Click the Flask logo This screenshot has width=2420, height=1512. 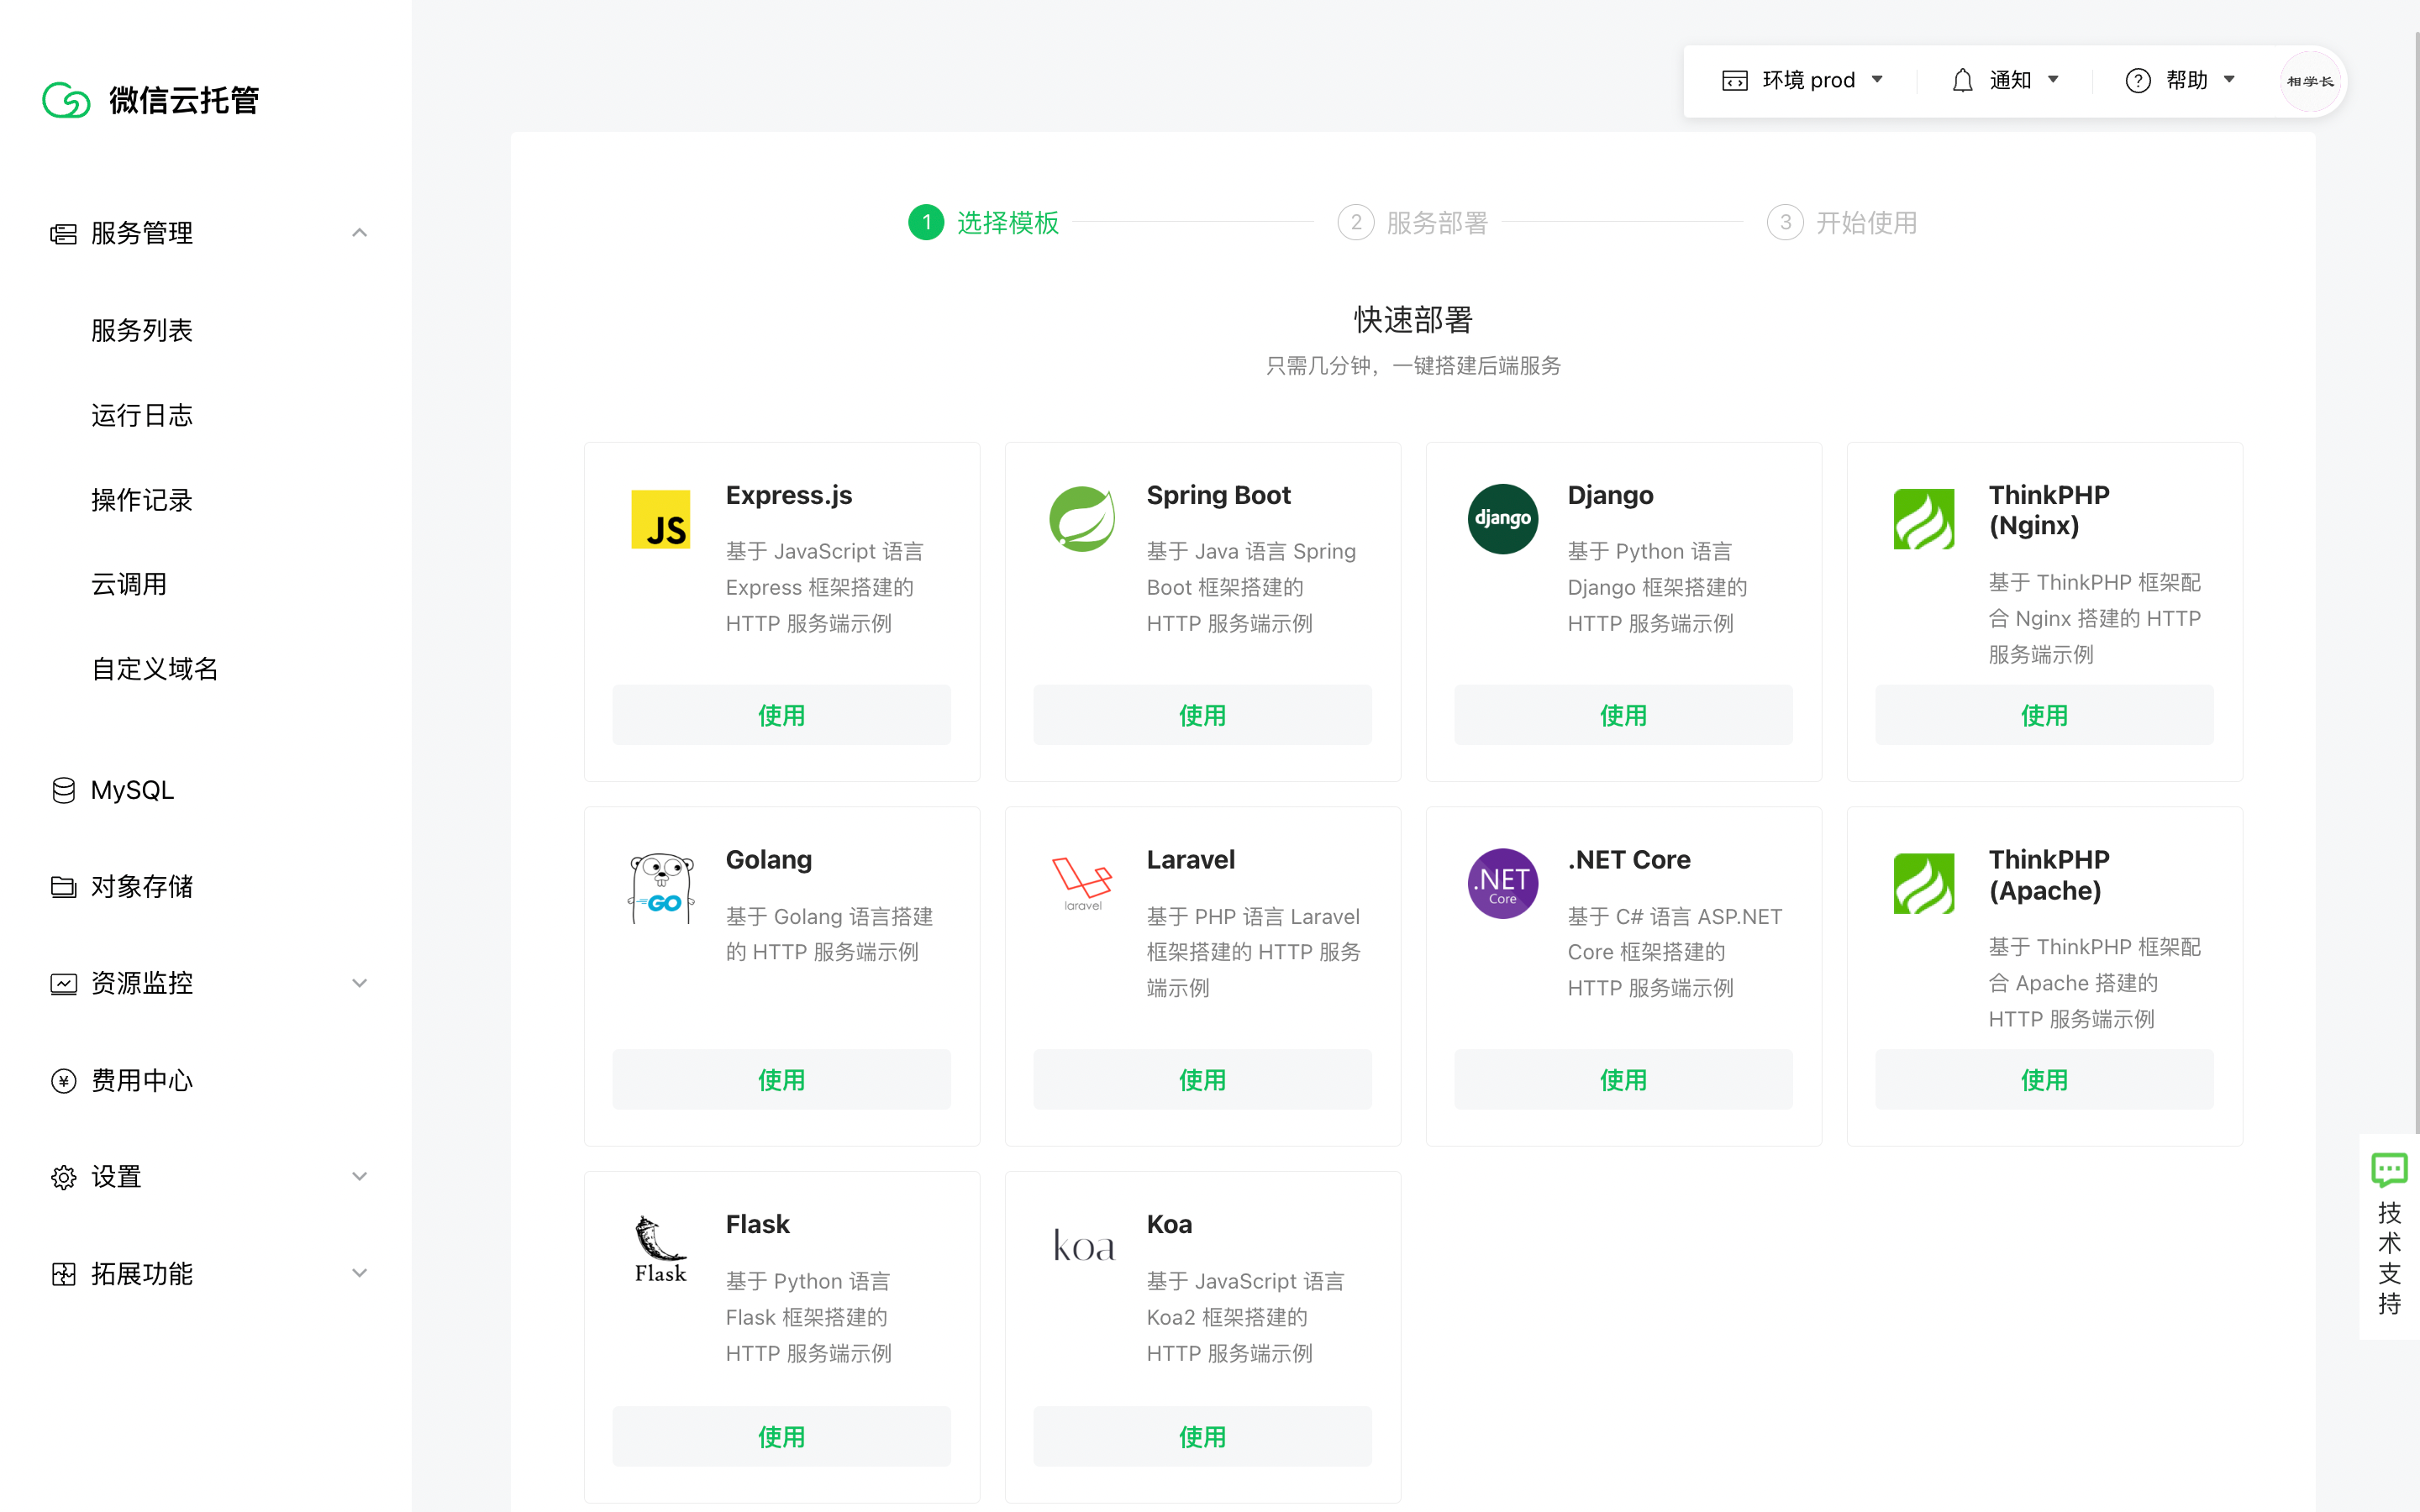[x=660, y=1249]
